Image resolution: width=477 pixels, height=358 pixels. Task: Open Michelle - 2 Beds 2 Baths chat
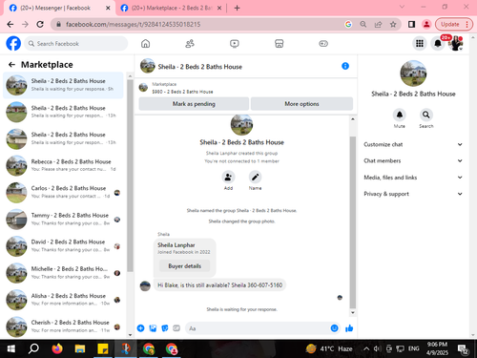pyautogui.click(x=63, y=273)
